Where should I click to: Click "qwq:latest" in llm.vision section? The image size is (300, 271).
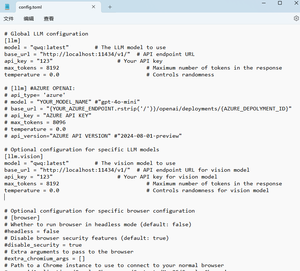(x=50, y=163)
